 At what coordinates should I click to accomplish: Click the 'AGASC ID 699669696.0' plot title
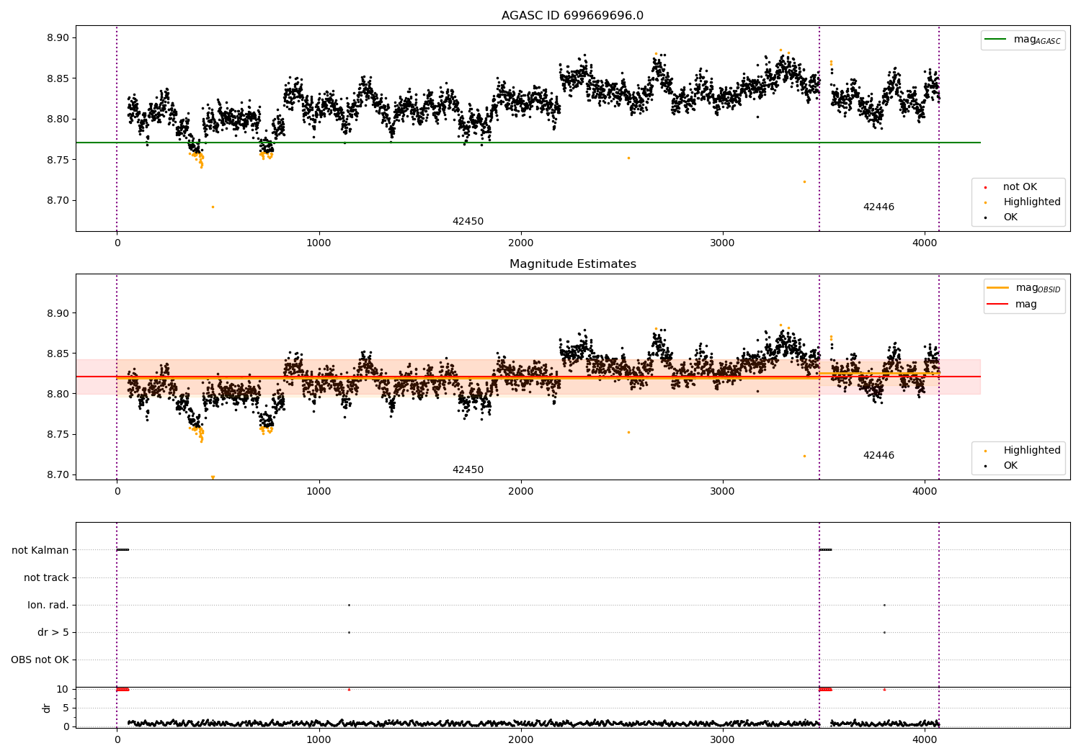point(572,16)
